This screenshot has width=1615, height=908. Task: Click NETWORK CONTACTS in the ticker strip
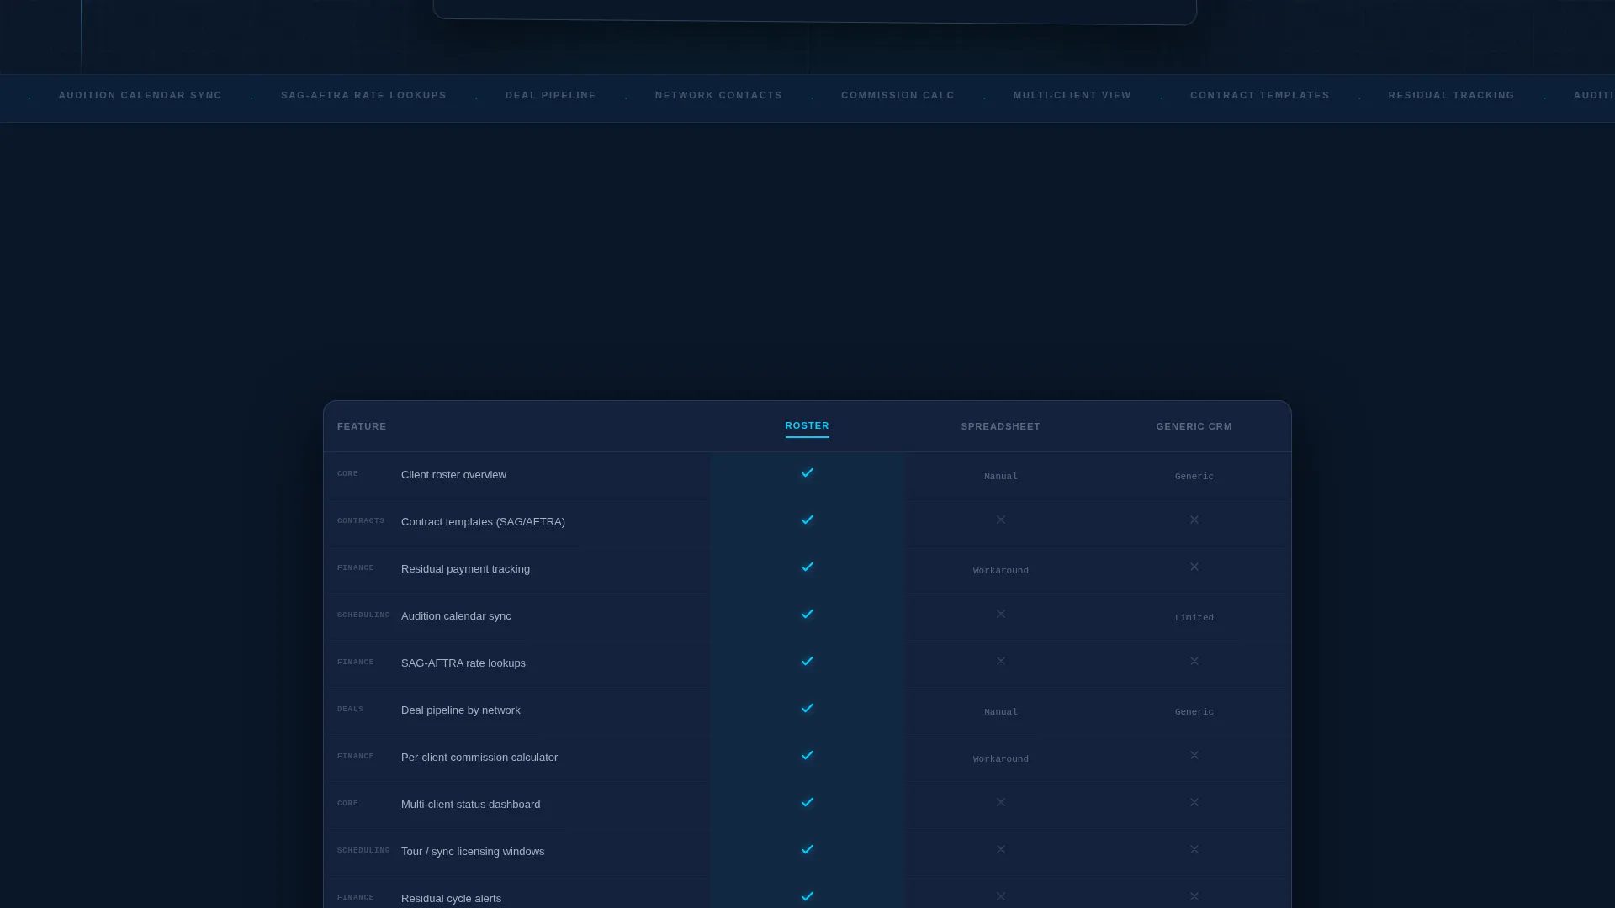(718, 95)
